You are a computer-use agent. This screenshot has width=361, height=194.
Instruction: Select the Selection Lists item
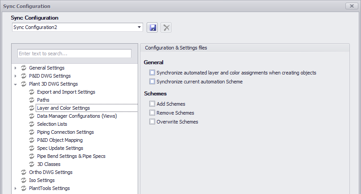[x=52, y=124]
